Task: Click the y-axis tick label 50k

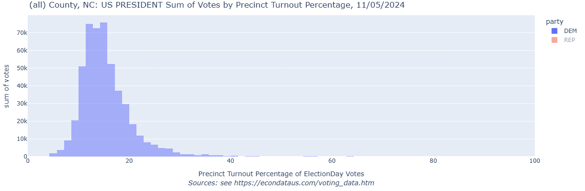Action: click(x=18, y=68)
